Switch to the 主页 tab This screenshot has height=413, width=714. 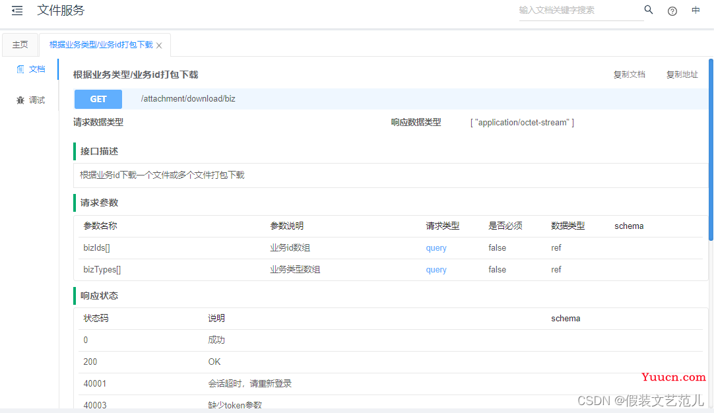[20, 45]
